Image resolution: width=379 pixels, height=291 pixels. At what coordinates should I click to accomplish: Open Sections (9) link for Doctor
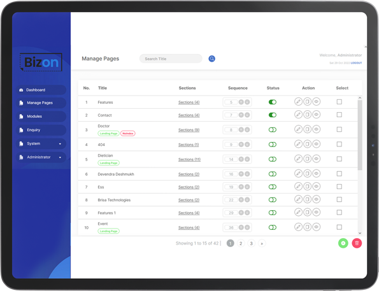[189, 130]
